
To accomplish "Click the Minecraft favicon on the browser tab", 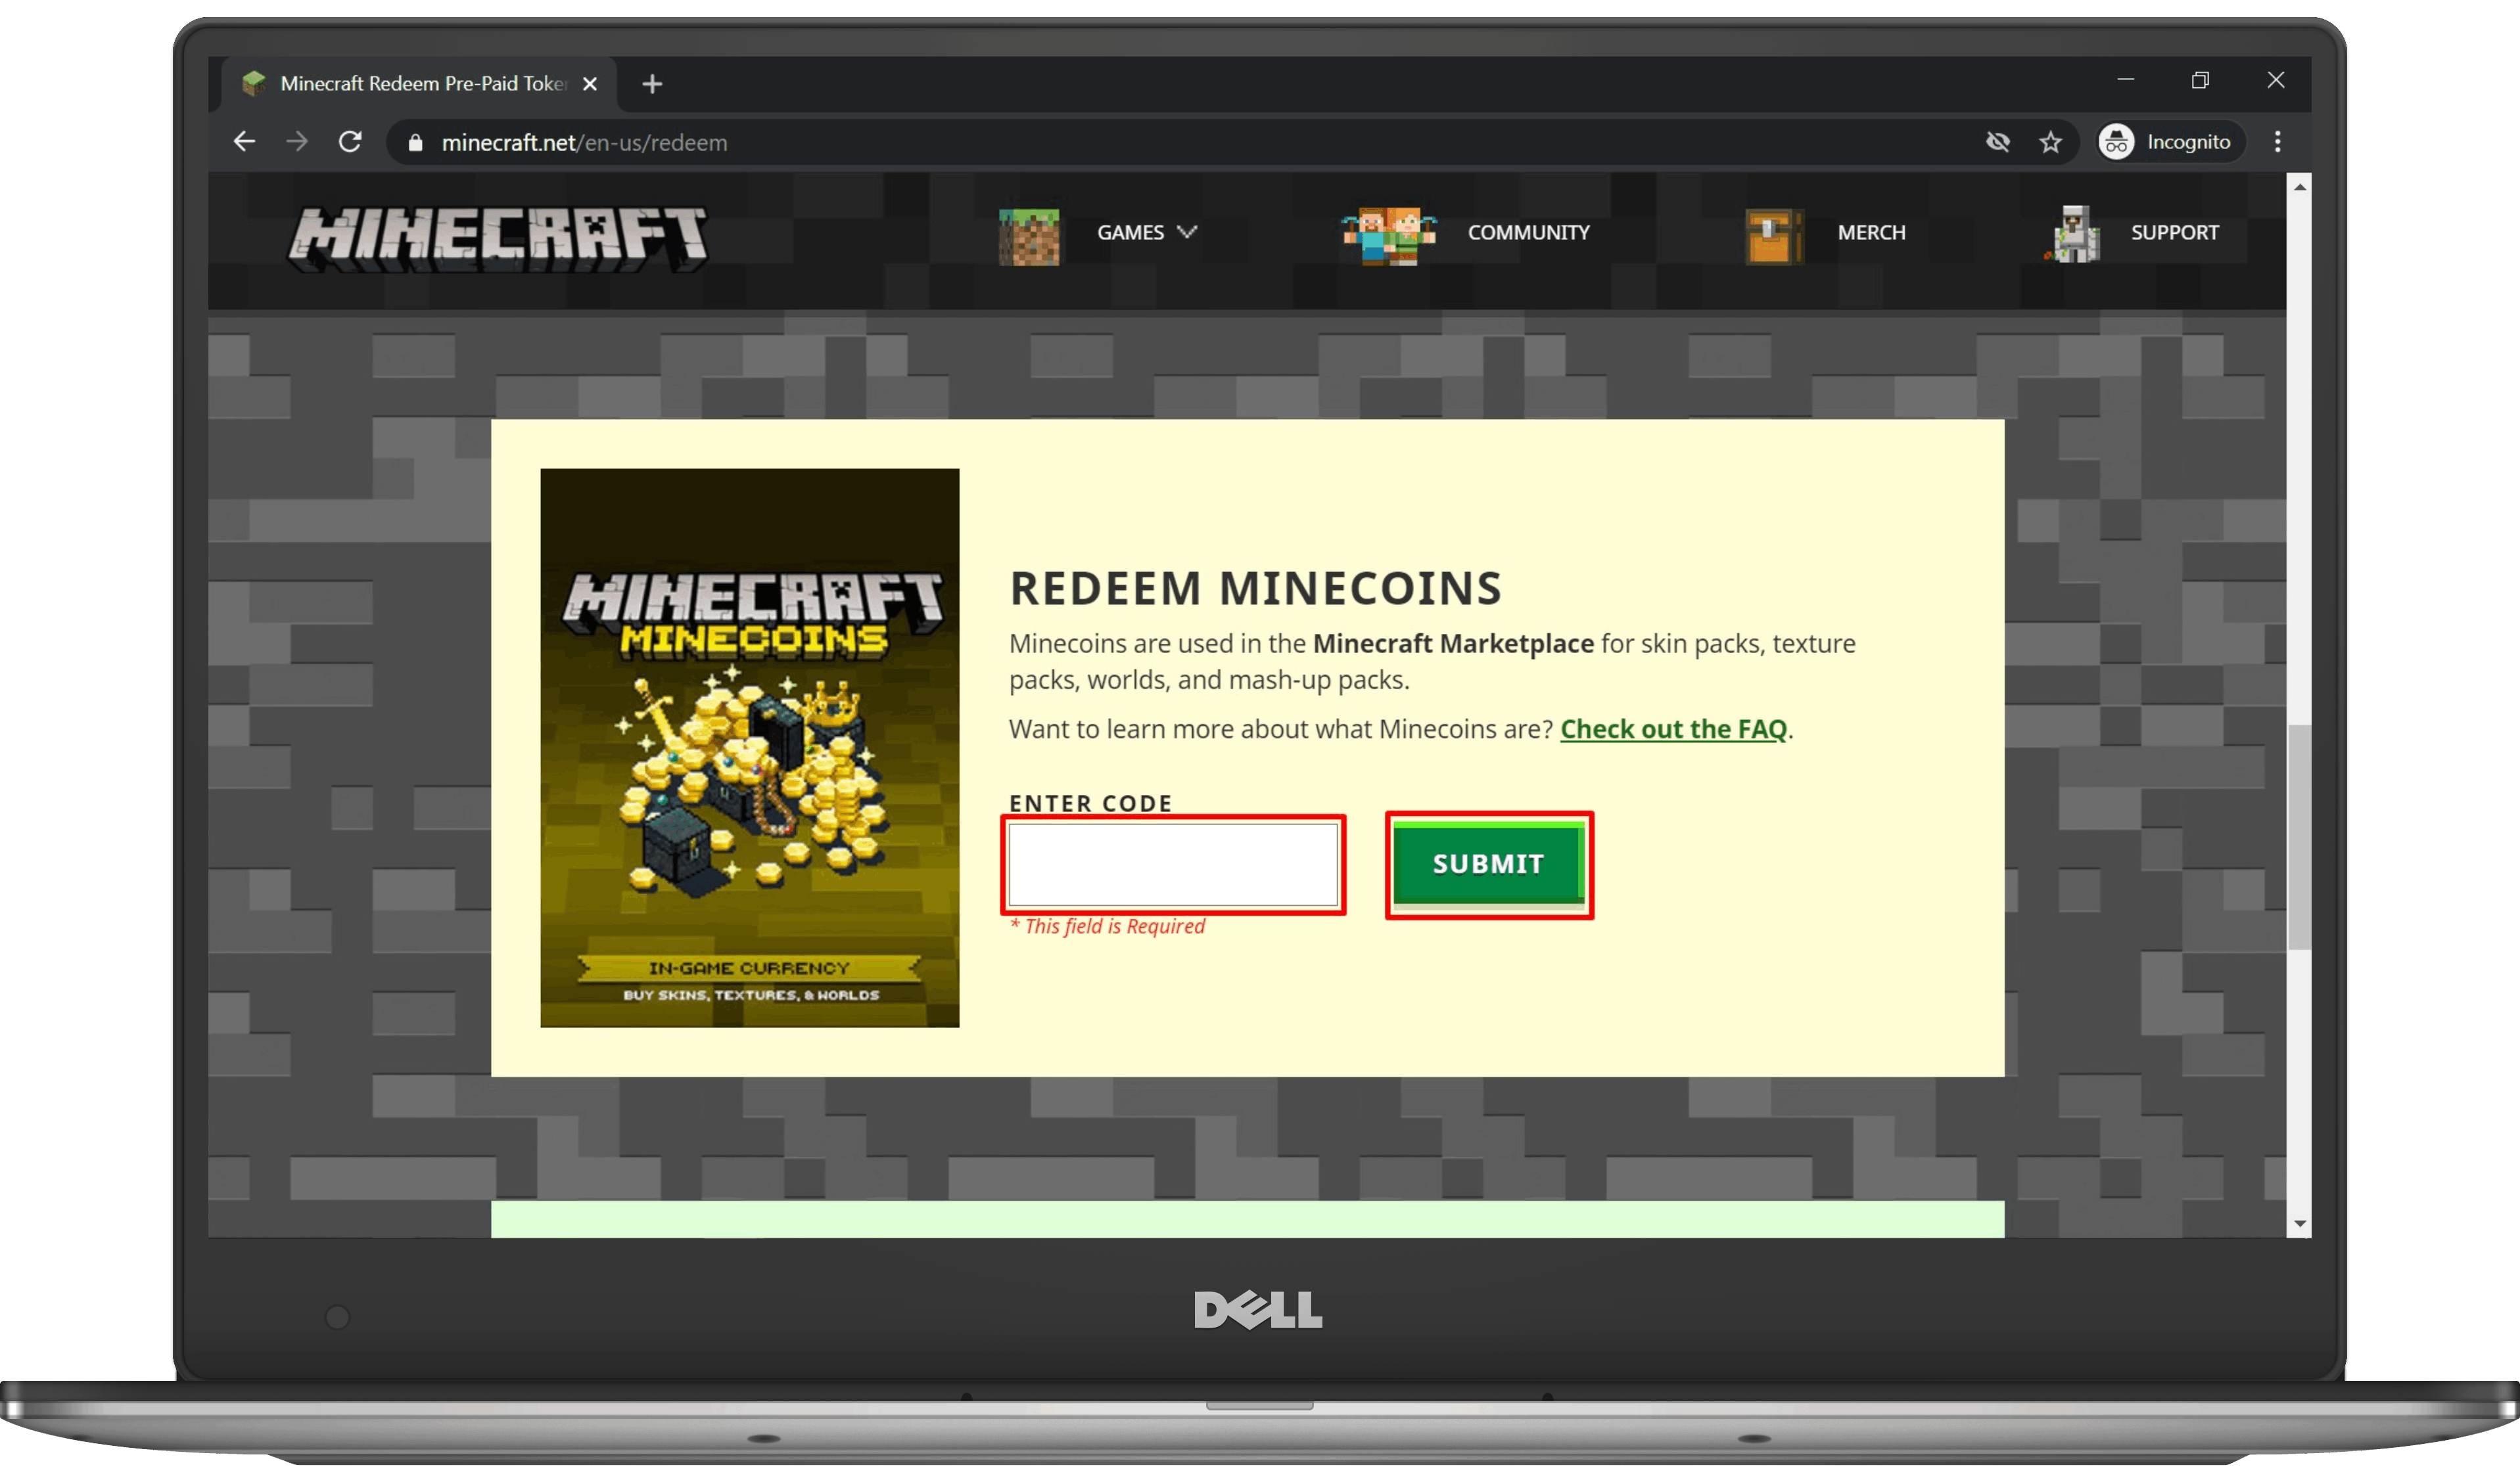I will tap(254, 84).
